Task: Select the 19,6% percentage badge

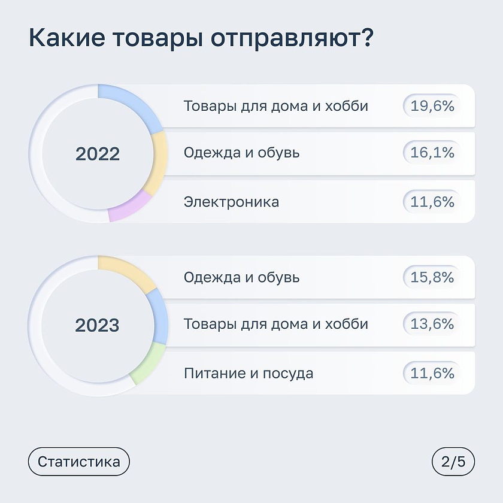Action: click(x=432, y=106)
